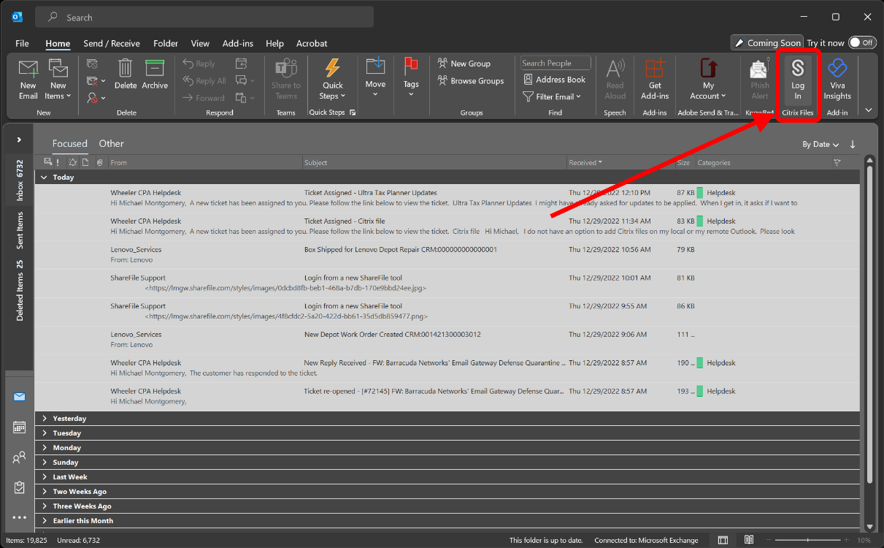
Task: Reverse sort order with the down arrow
Action: coord(853,145)
